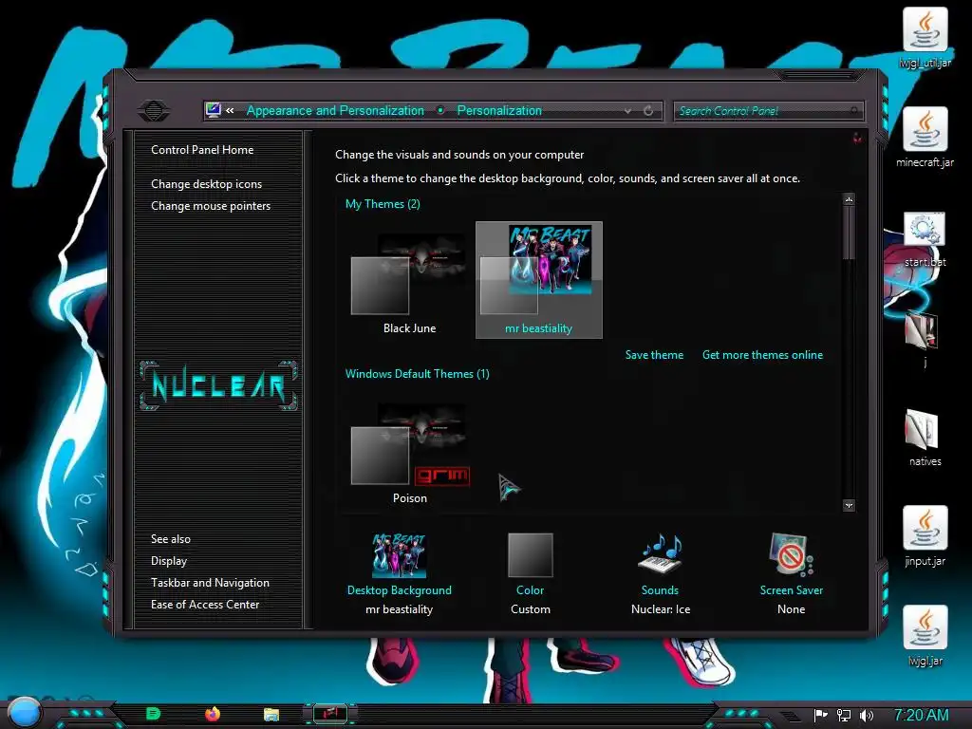Click the Windows Default Themes (1) header
The image size is (972, 729).
point(418,374)
